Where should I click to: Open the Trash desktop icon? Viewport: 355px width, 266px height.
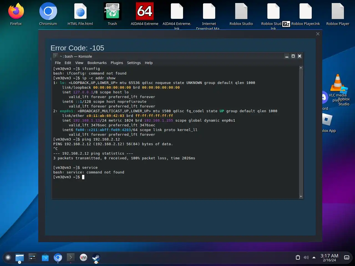(x=112, y=14)
